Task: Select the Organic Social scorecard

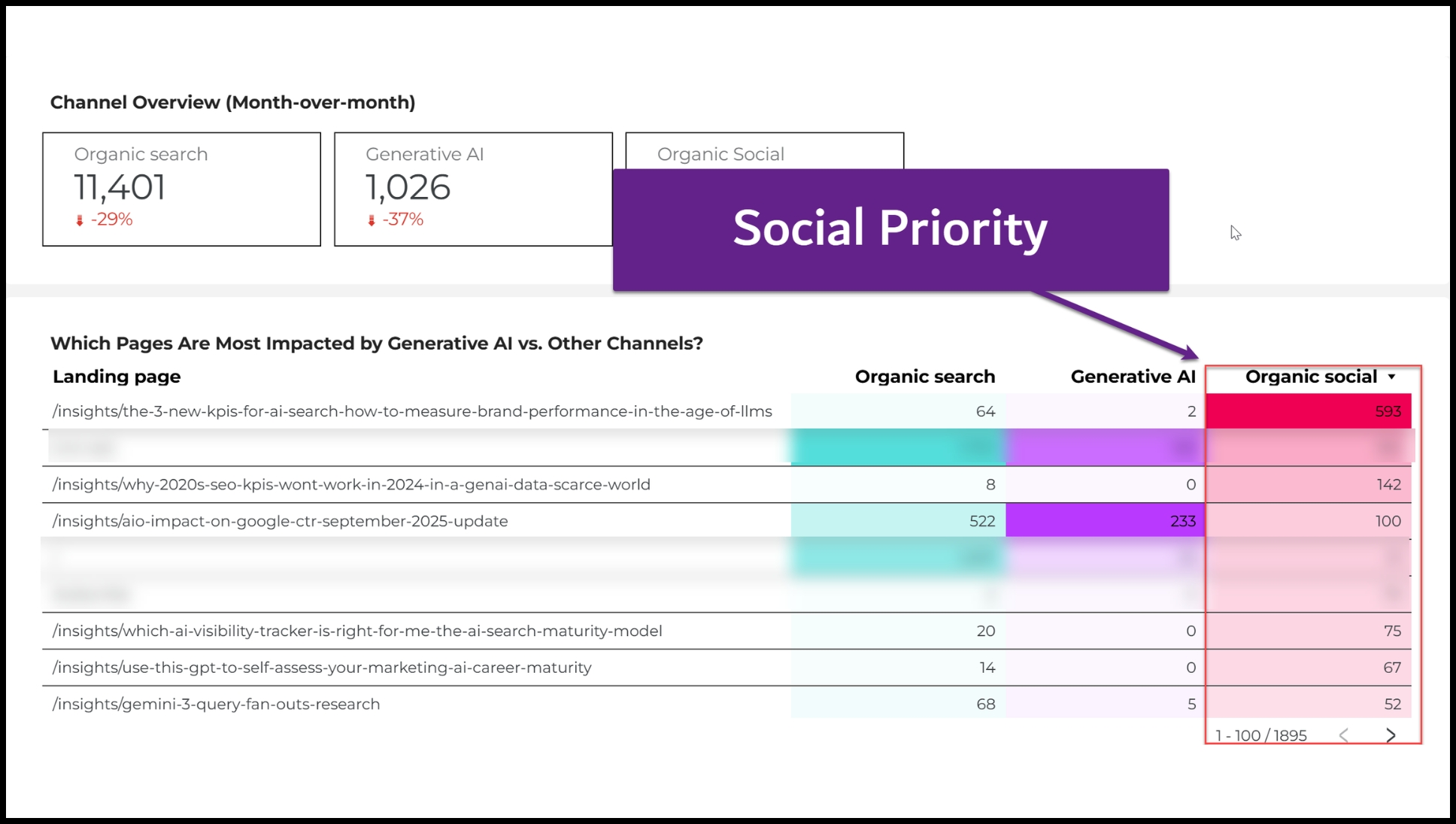Action: [x=763, y=151]
